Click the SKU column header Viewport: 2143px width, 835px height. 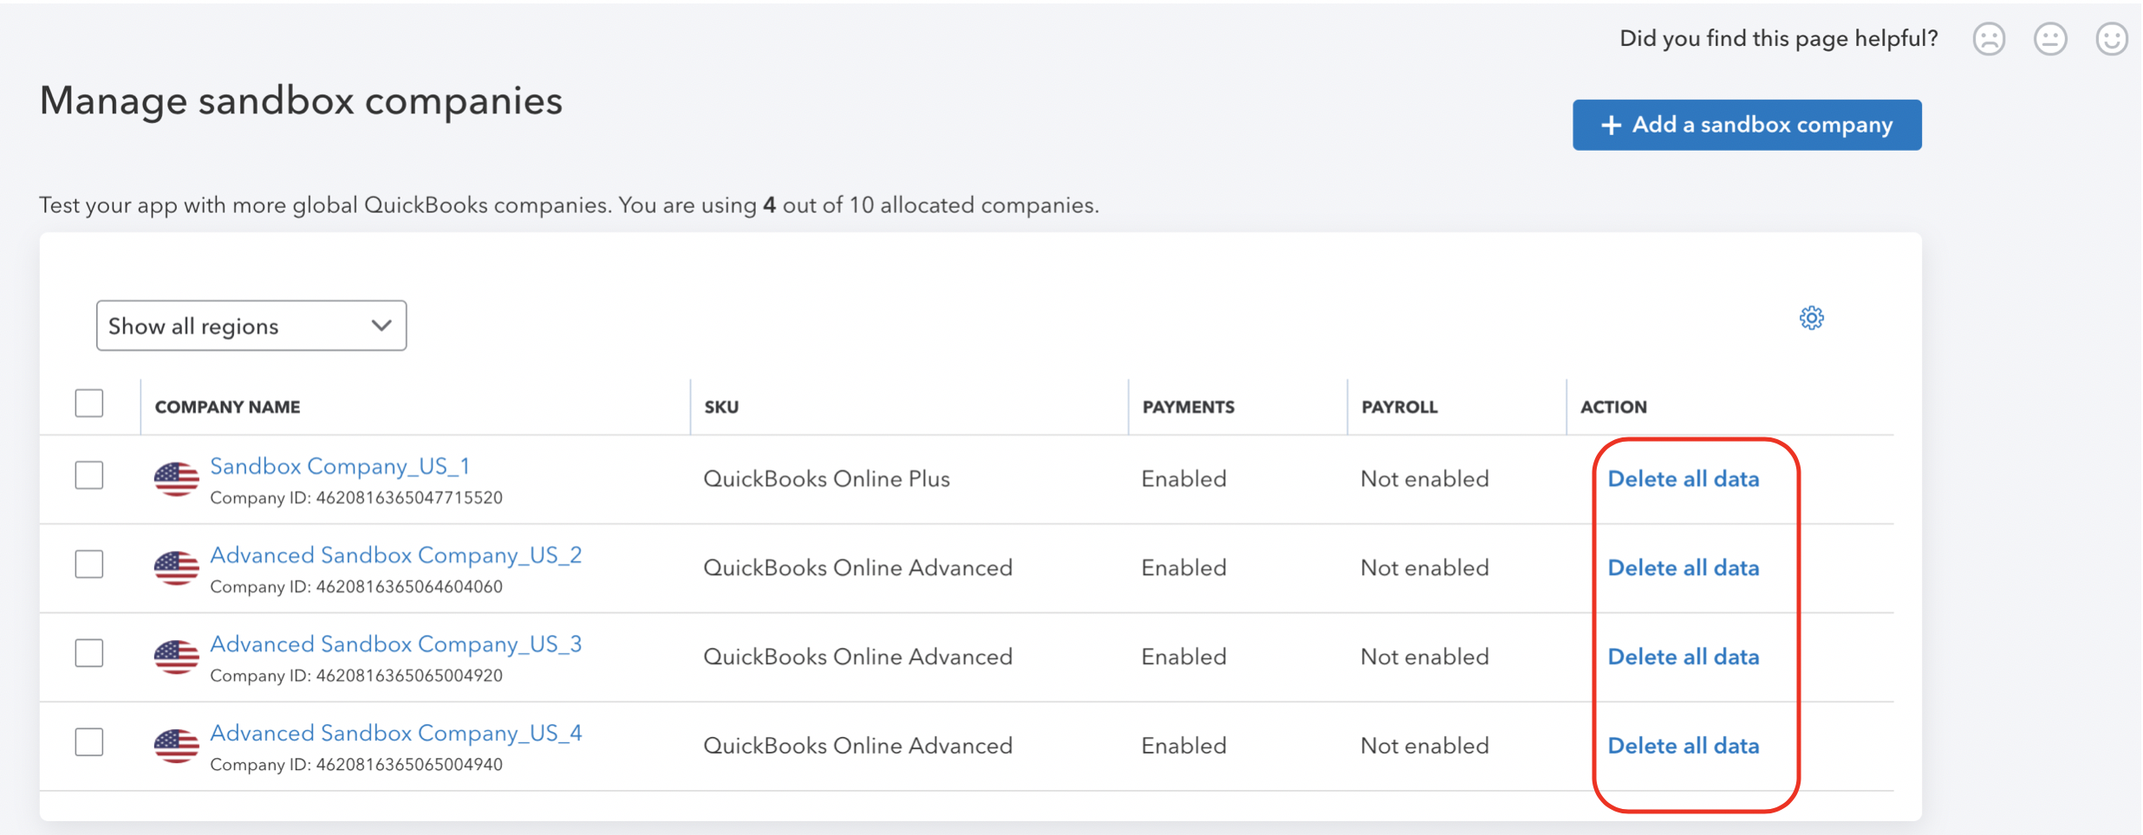[721, 407]
